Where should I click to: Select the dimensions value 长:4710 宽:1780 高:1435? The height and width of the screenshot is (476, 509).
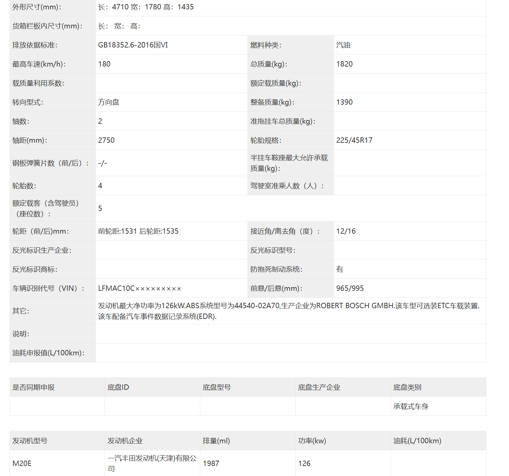tap(146, 7)
